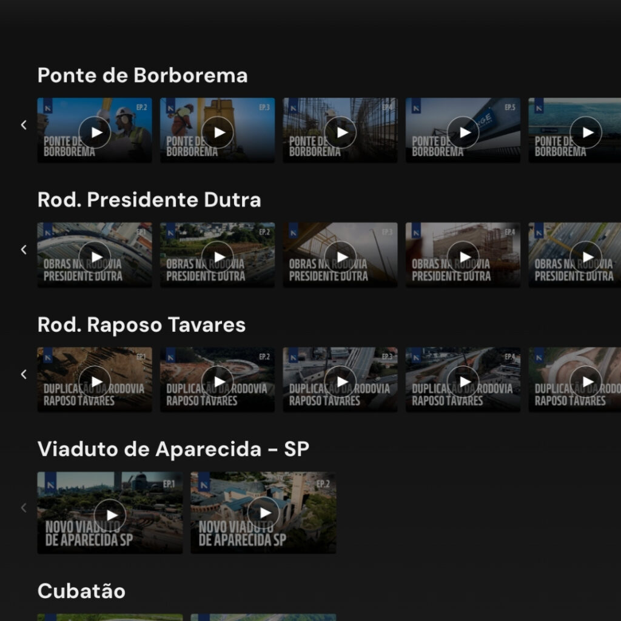This screenshot has width=621, height=621.
Task: Play Ponte de Borborema episode 2
Action: 95,132
